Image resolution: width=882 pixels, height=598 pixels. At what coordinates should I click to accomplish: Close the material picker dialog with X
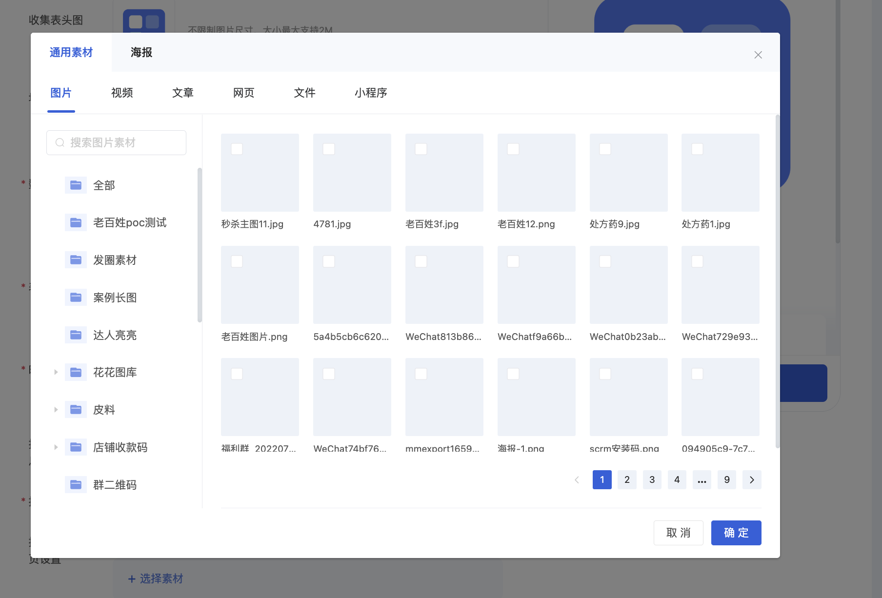[x=758, y=55]
